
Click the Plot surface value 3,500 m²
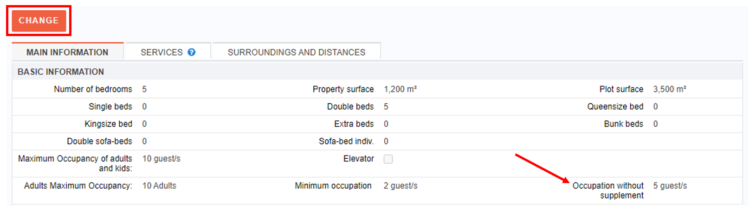click(x=669, y=89)
